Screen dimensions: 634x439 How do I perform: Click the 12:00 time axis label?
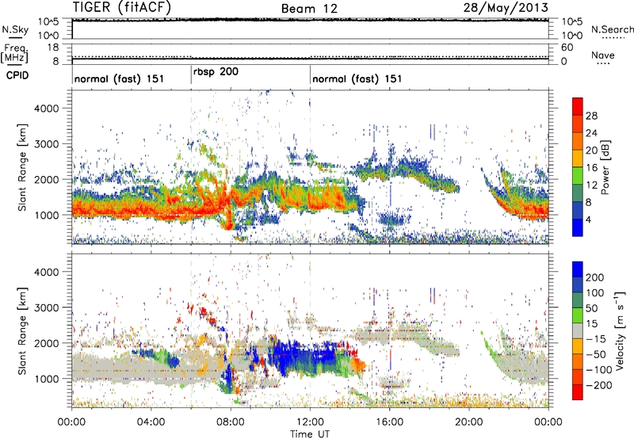(x=310, y=422)
